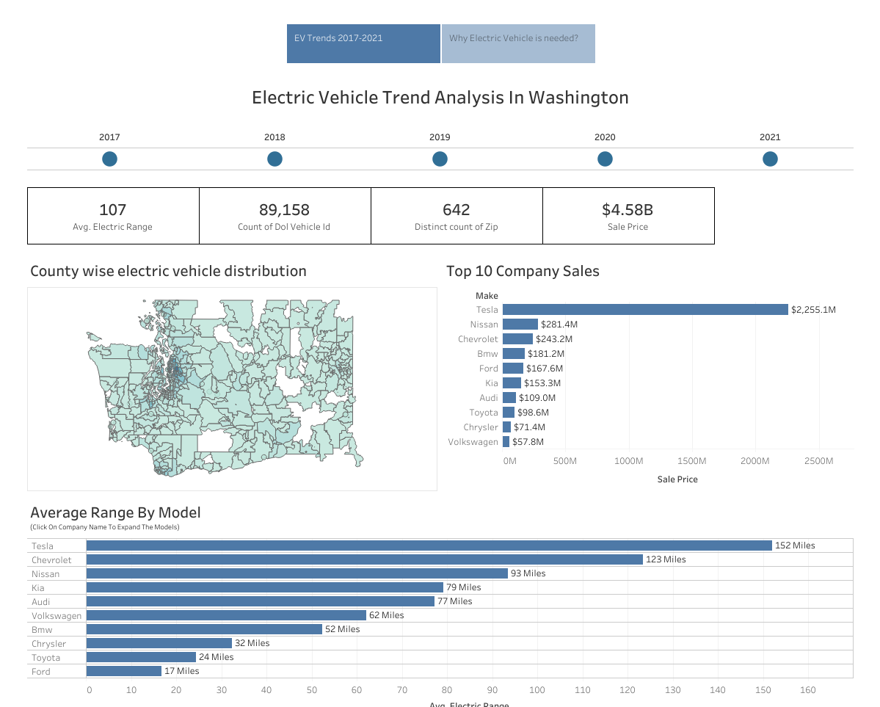This screenshot has height=707, width=880.
Task: Switch to Why Electric Vehicle is needed tab
Action: pos(519,44)
